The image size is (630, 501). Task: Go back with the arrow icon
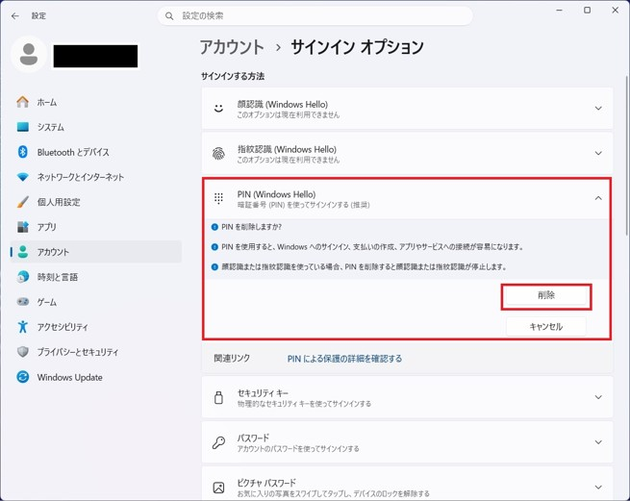(15, 16)
